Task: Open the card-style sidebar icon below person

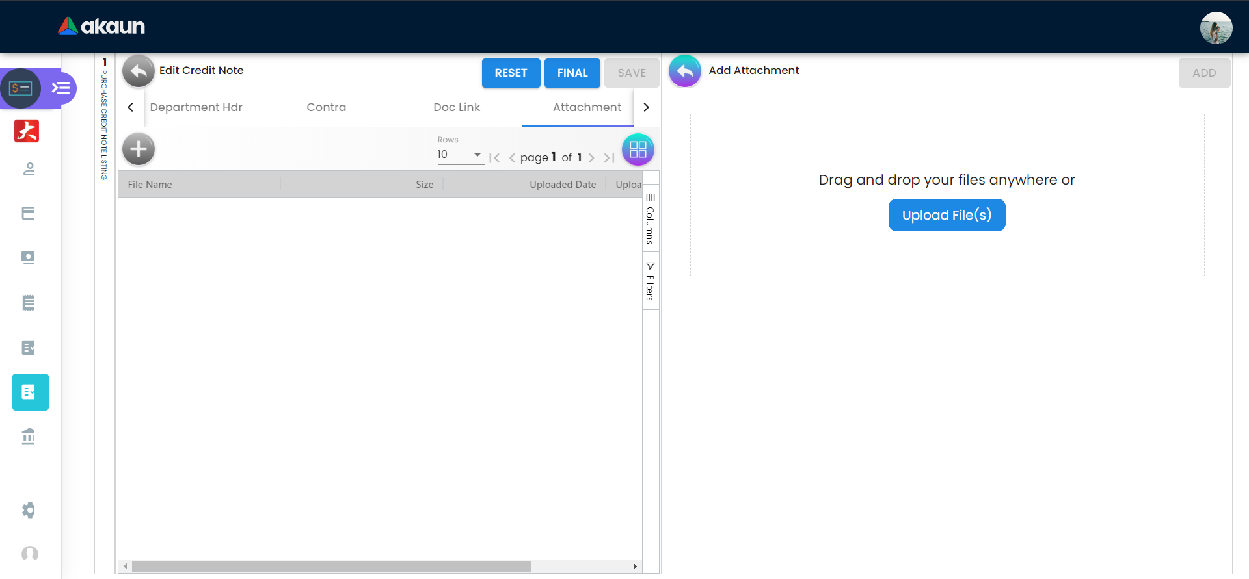Action: tap(29, 213)
